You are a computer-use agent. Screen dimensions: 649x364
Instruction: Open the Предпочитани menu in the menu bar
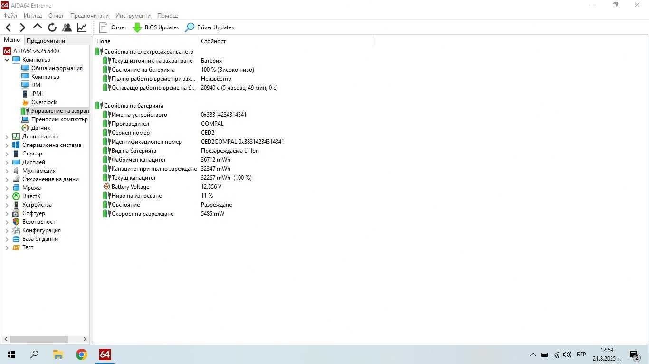pyautogui.click(x=89, y=16)
